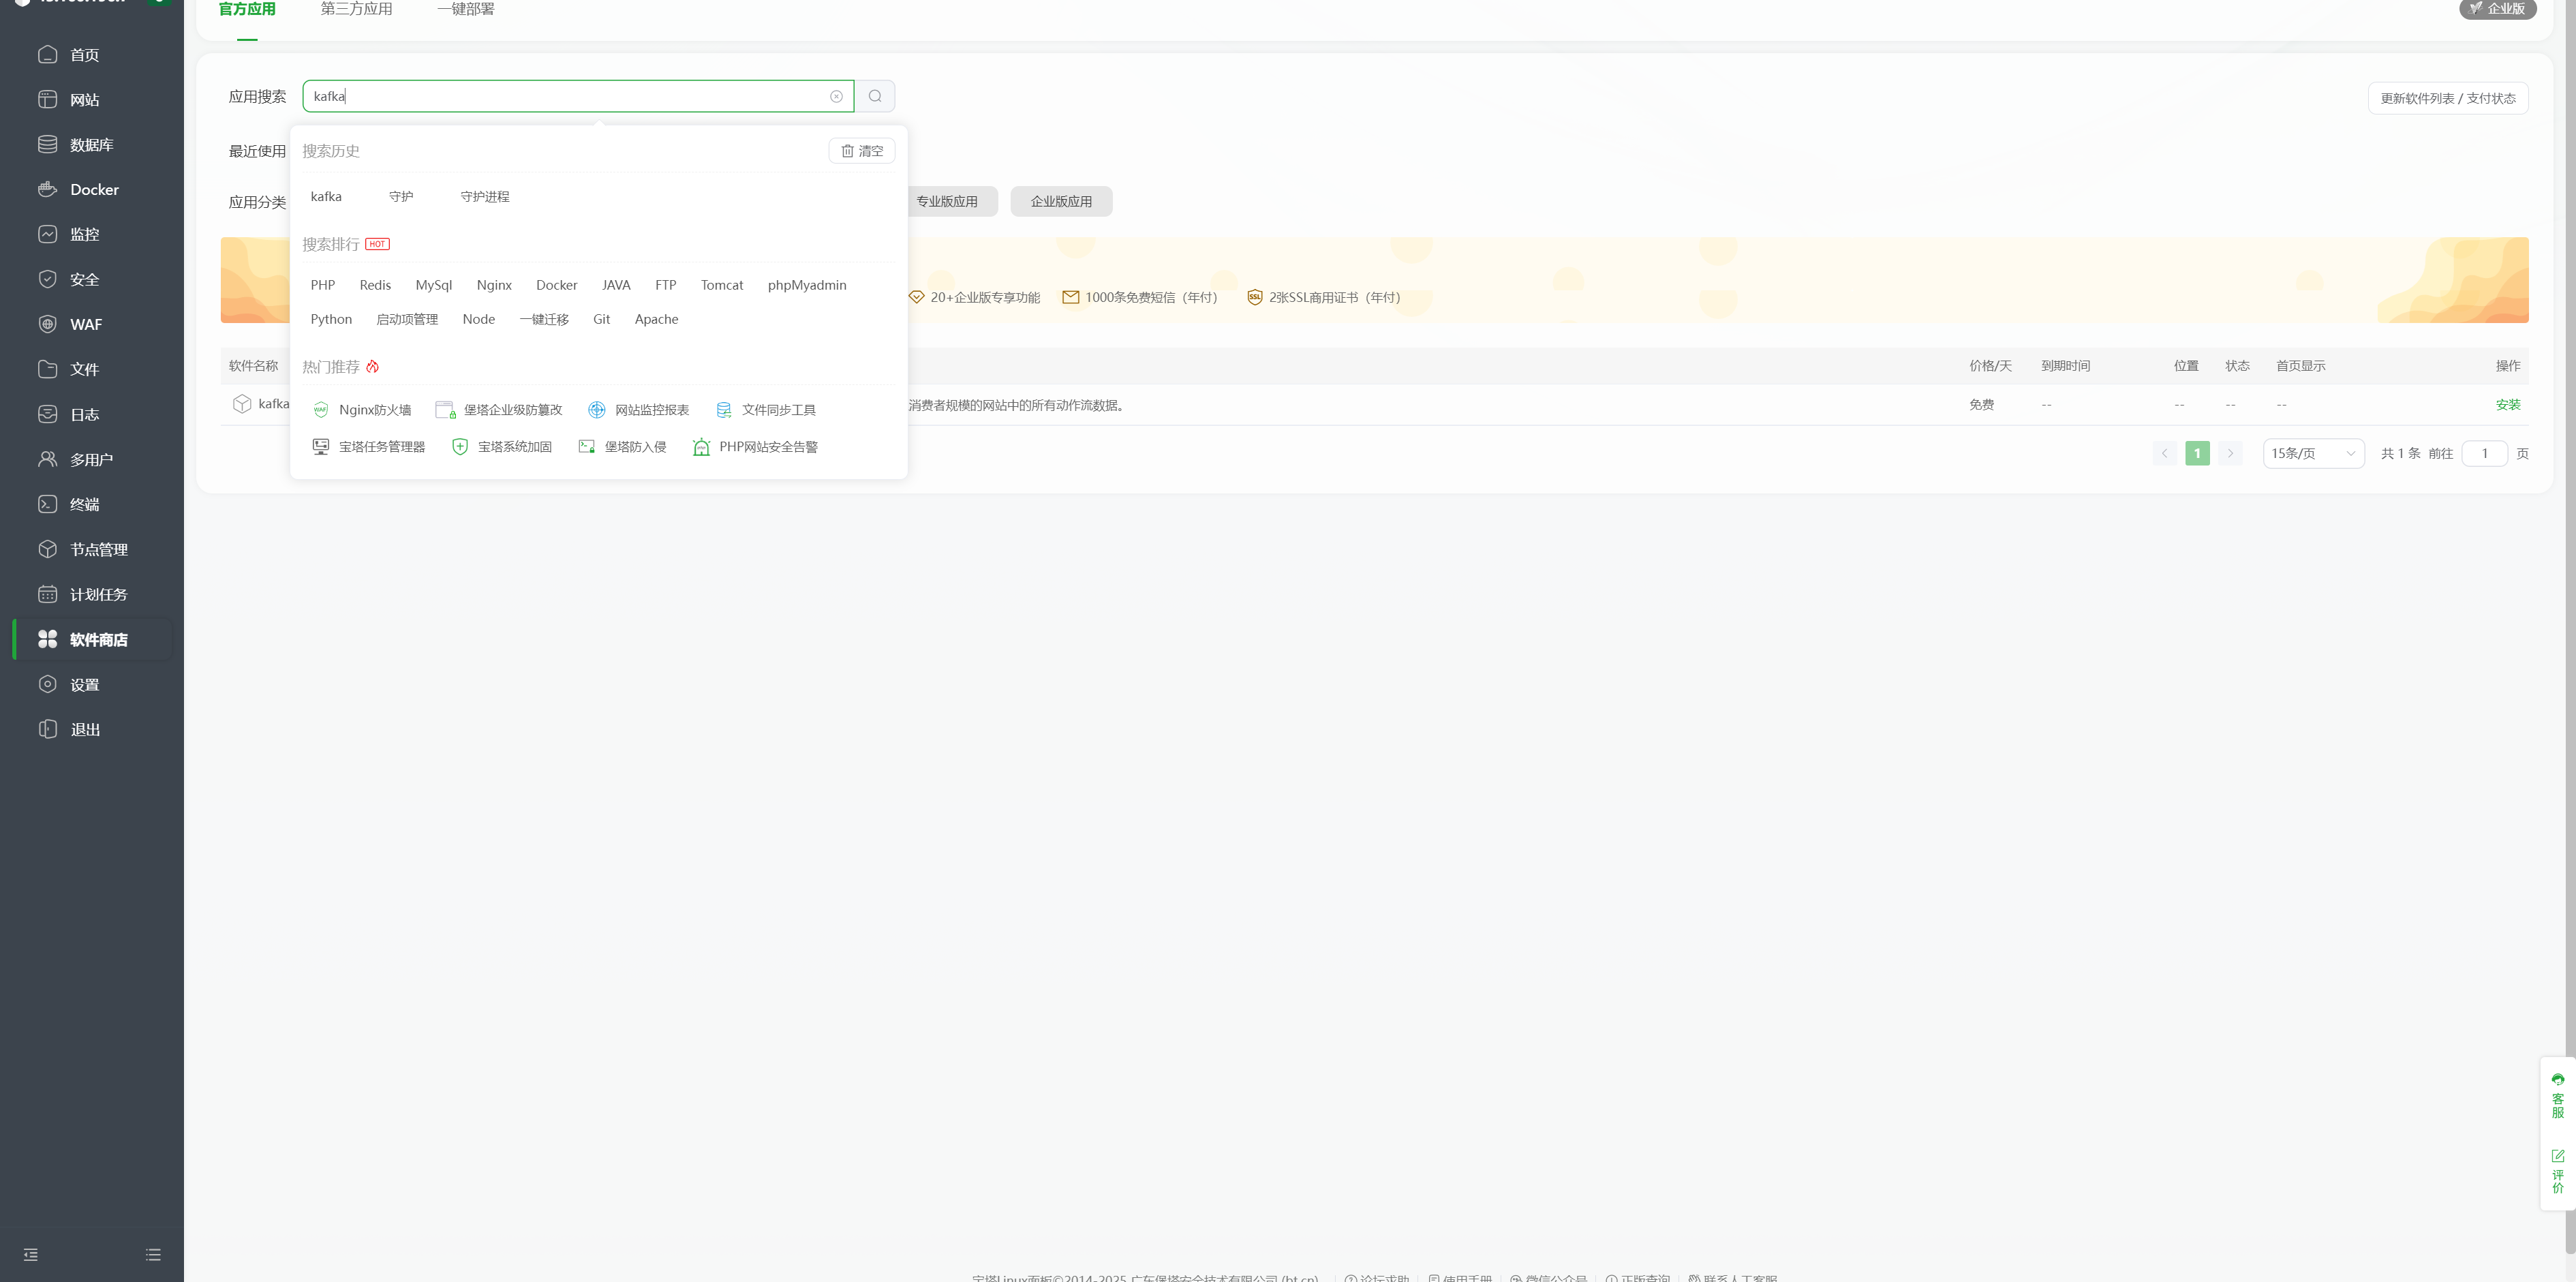Switch to the 第三方应用 tab
The height and width of the screenshot is (1282, 2576).
tap(356, 9)
